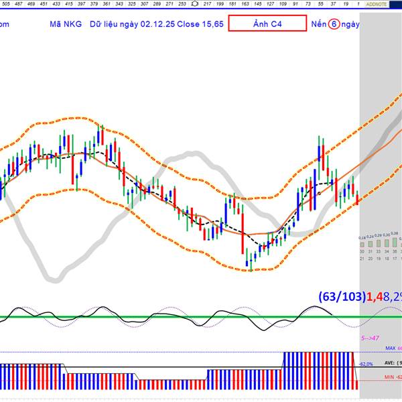This screenshot has width=402, height=402.
Task: Click the small green 0,38 volume bar
Action: pyautogui.click(x=395, y=242)
